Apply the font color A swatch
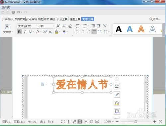This screenshot has width=166, height=126. (64, 32)
